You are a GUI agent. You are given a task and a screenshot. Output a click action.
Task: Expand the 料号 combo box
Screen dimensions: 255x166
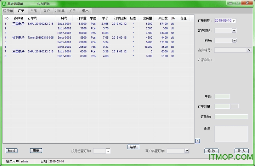click(234, 41)
